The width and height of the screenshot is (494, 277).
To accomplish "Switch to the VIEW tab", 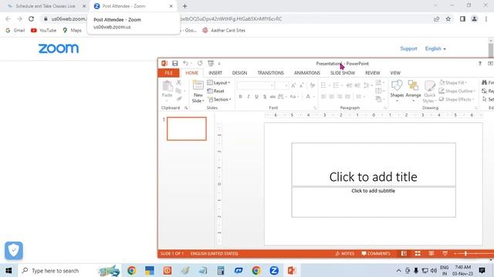I will coord(395,73).
